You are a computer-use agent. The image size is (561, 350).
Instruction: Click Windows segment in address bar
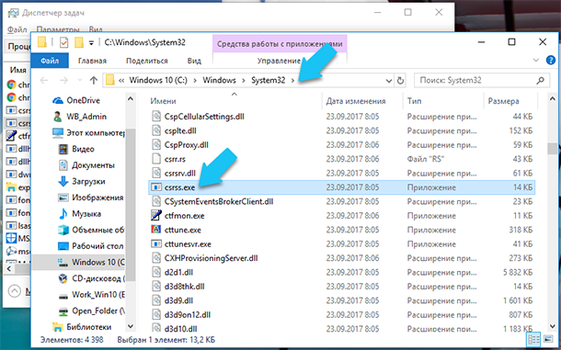click(x=219, y=80)
